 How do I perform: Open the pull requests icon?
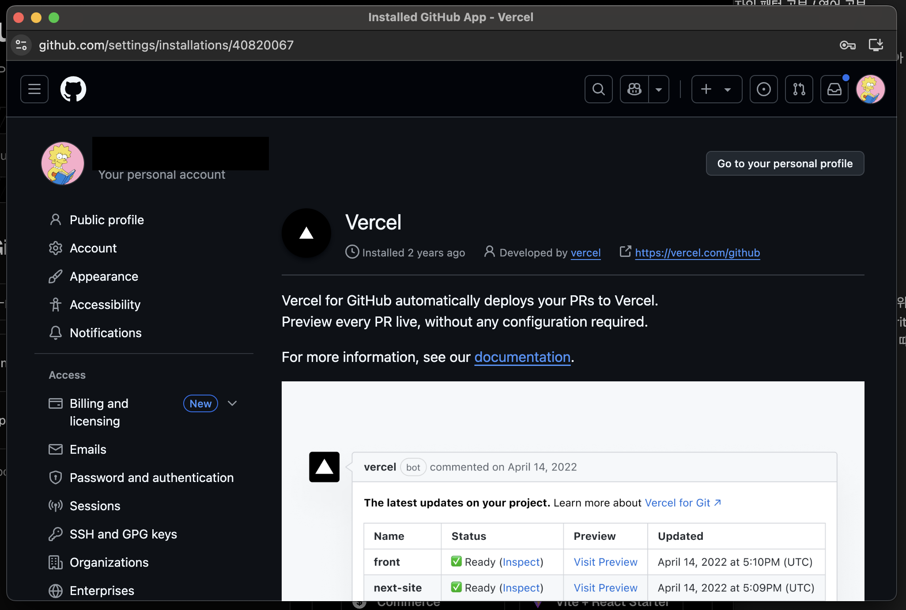[799, 89]
